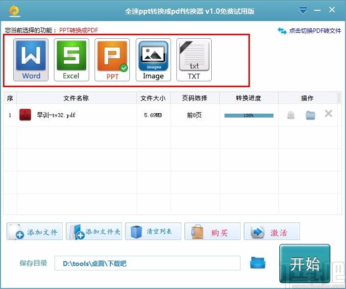Click the PPT转换成PDF function label
346x289 pixels.
point(78,30)
